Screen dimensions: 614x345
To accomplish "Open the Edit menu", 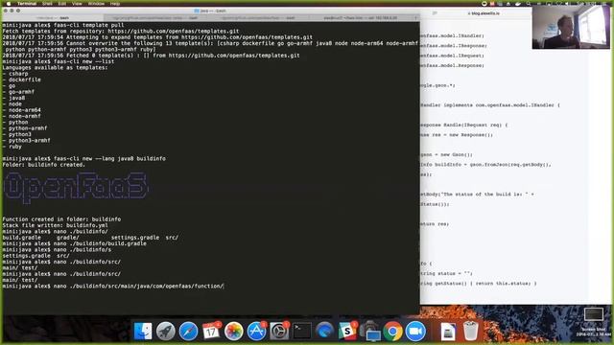I will coord(61,3).
